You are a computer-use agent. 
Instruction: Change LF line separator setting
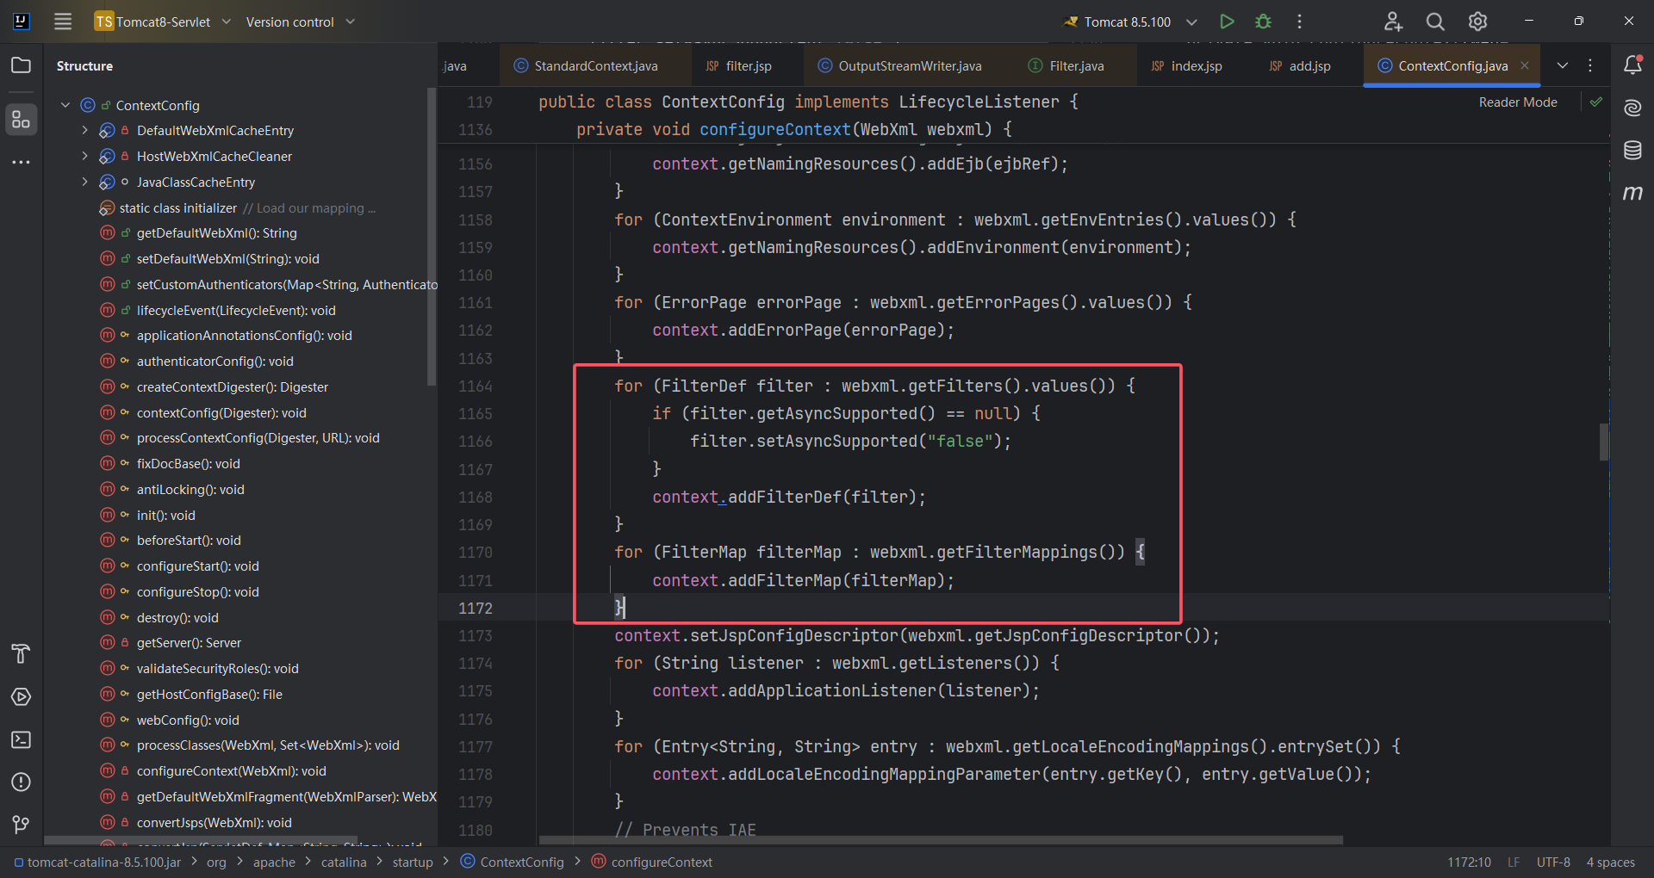(1514, 862)
